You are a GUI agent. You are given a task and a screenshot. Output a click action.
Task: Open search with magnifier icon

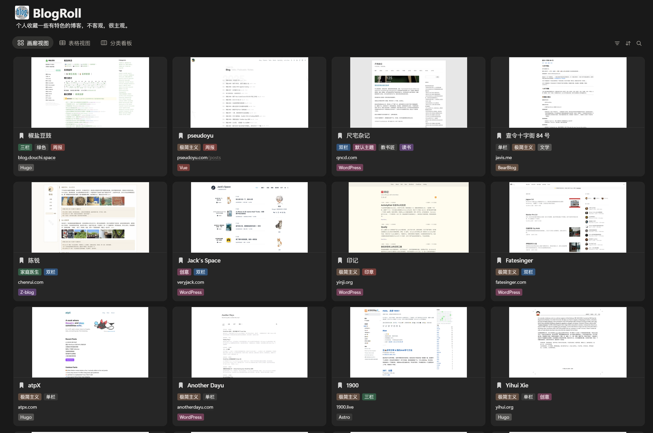click(639, 43)
